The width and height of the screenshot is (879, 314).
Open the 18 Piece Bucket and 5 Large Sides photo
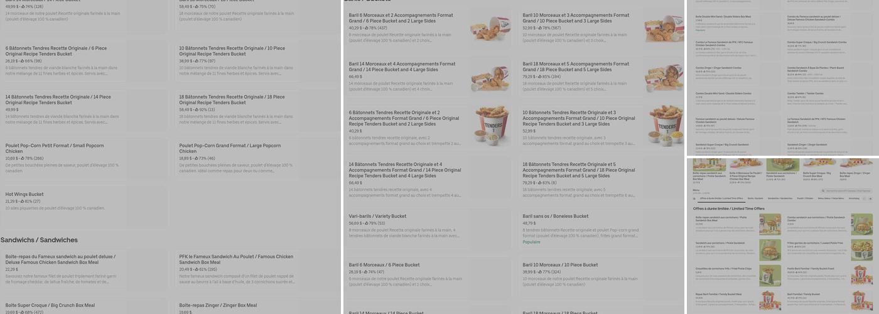coord(663,78)
